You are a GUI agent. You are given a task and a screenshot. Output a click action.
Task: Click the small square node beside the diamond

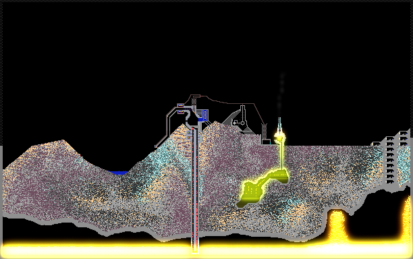[242, 123]
